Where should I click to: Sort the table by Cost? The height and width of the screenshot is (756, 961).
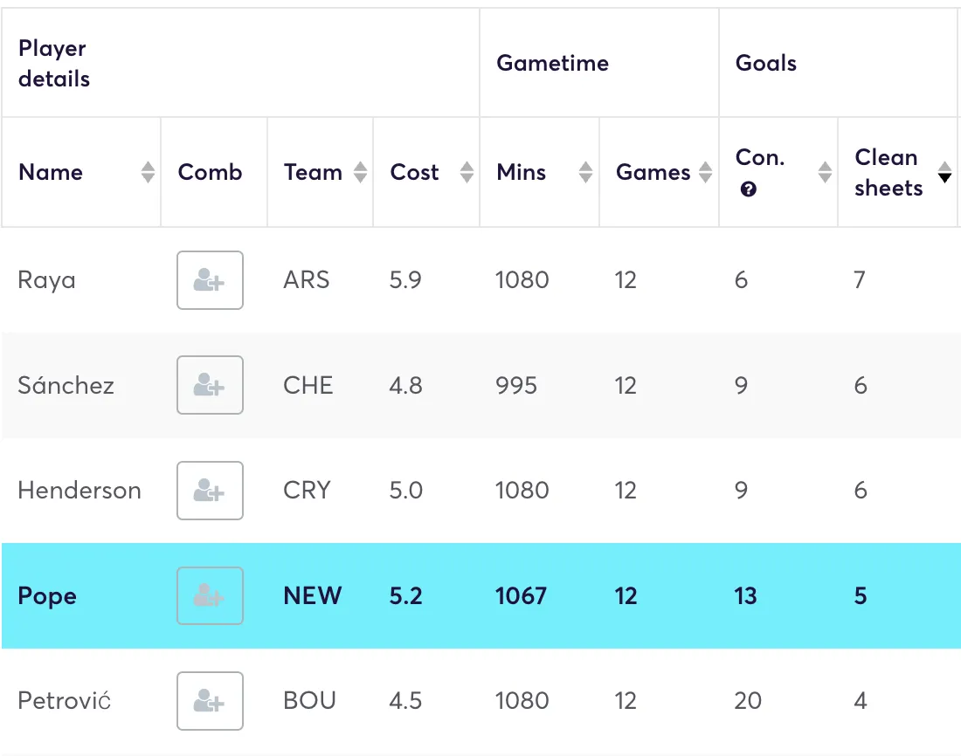(x=465, y=172)
